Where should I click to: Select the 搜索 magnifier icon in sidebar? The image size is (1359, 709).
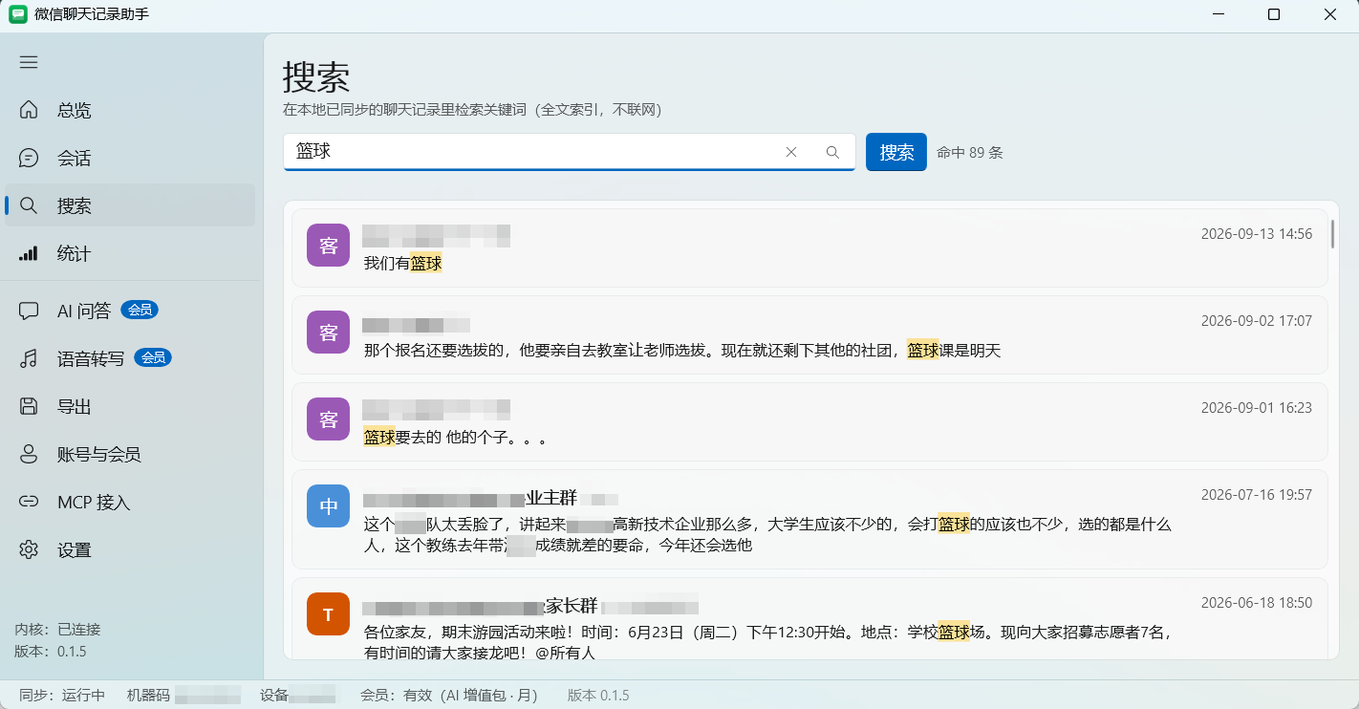click(x=29, y=205)
